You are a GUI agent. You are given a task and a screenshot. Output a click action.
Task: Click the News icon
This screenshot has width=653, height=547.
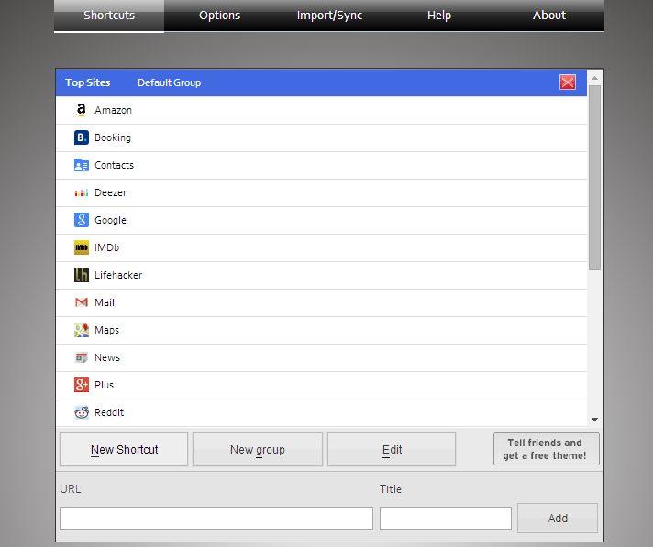[x=82, y=357]
